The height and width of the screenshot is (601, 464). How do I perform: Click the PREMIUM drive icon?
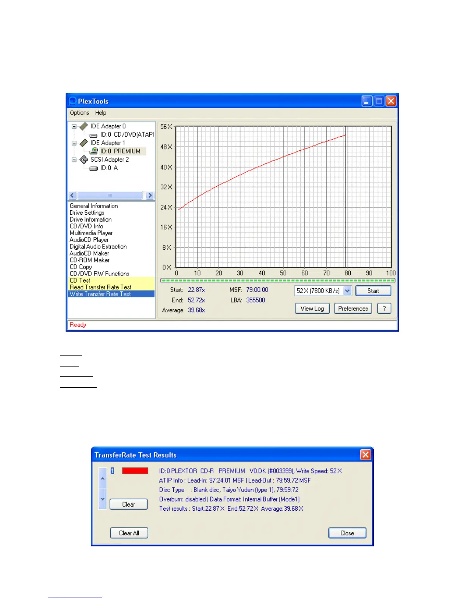pyautogui.click(x=94, y=151)
